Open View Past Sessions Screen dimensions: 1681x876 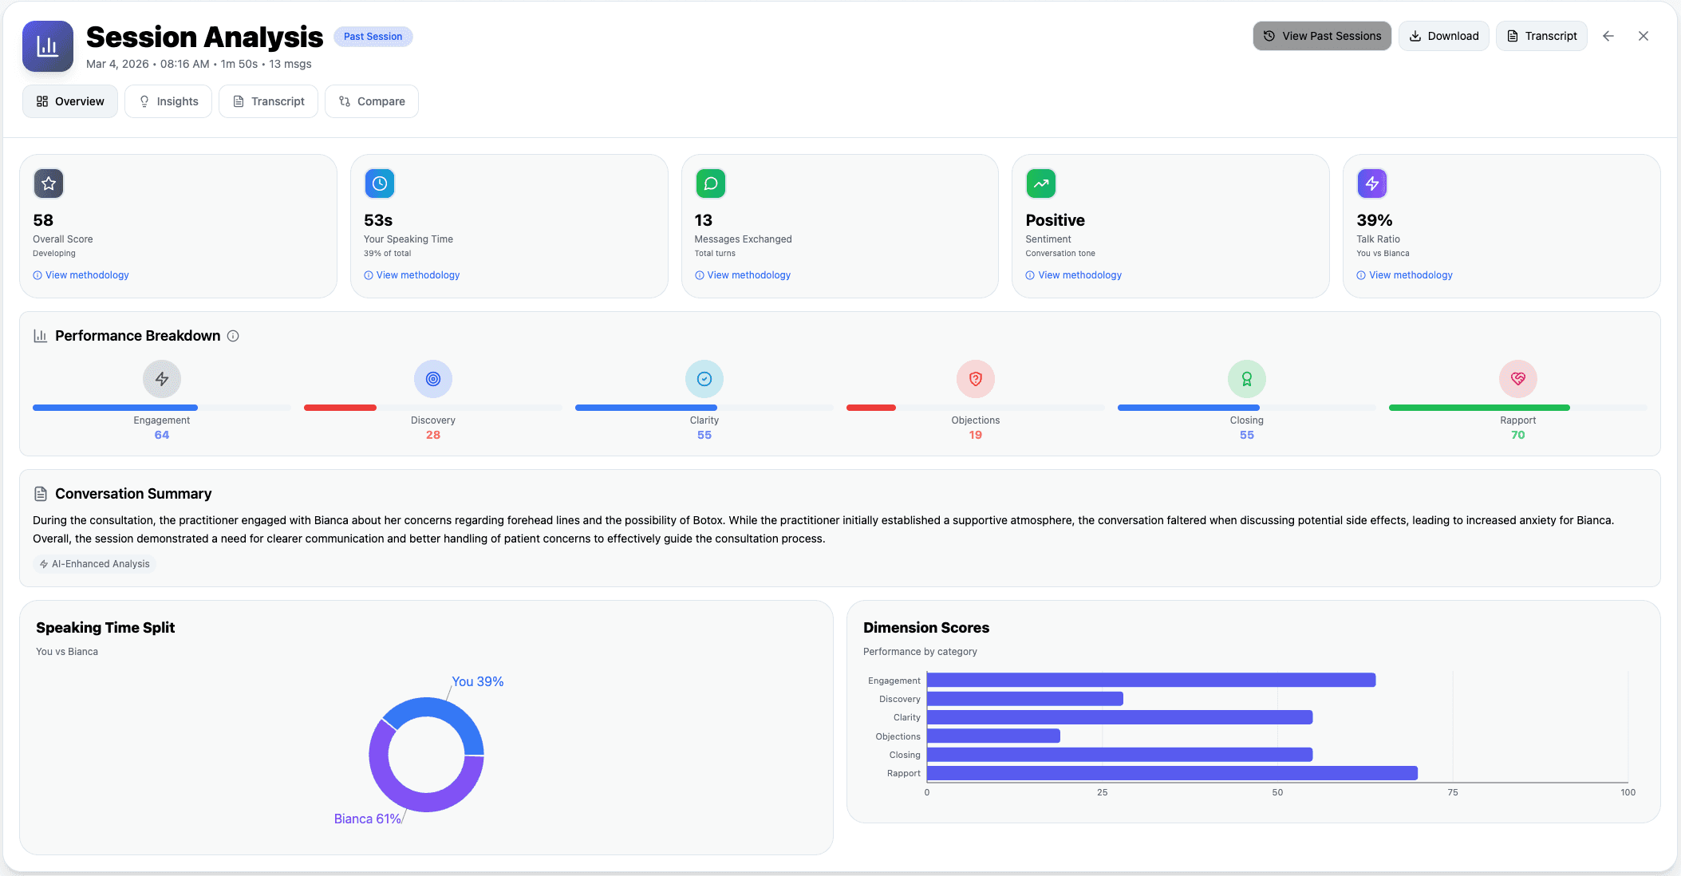pos(1321,36)
